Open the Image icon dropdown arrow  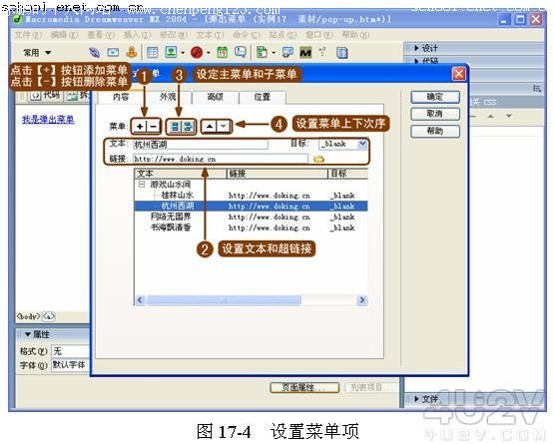183,53
